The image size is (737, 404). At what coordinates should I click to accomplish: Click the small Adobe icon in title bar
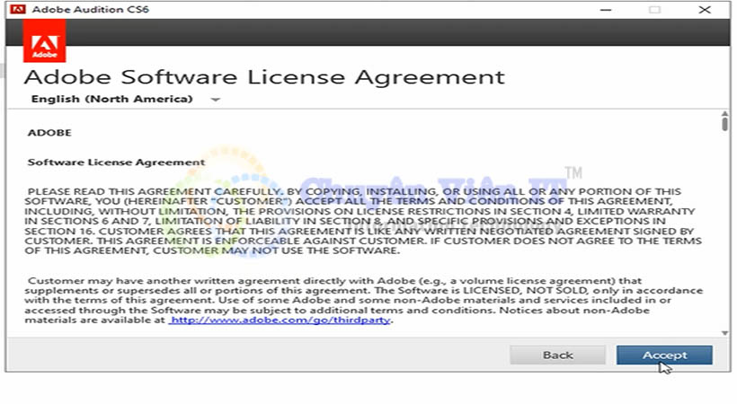pyautogui.click(x=15, y=9)
